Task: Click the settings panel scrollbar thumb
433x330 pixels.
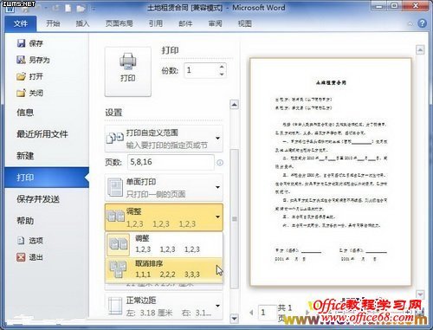Action: coord(235,219)
